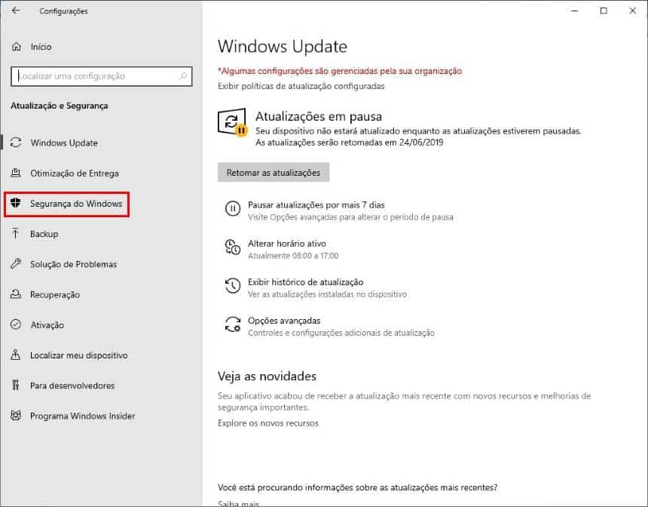The height and width of the screenshot is (507, 648).
Task: Go to Backup settings
Action: pyautogui.click(x=44, y=234)
